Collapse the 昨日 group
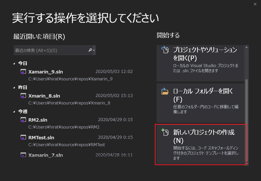This screenshot has height=181, width=261. [x=14, y=88]
